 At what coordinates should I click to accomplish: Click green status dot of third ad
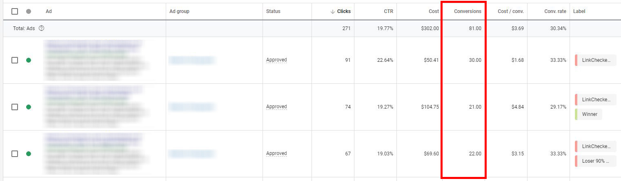click(x=29, y=154)
